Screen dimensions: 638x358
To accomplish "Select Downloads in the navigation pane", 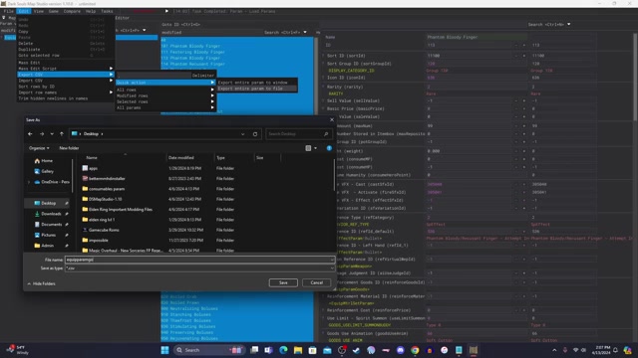I will 51,214.
